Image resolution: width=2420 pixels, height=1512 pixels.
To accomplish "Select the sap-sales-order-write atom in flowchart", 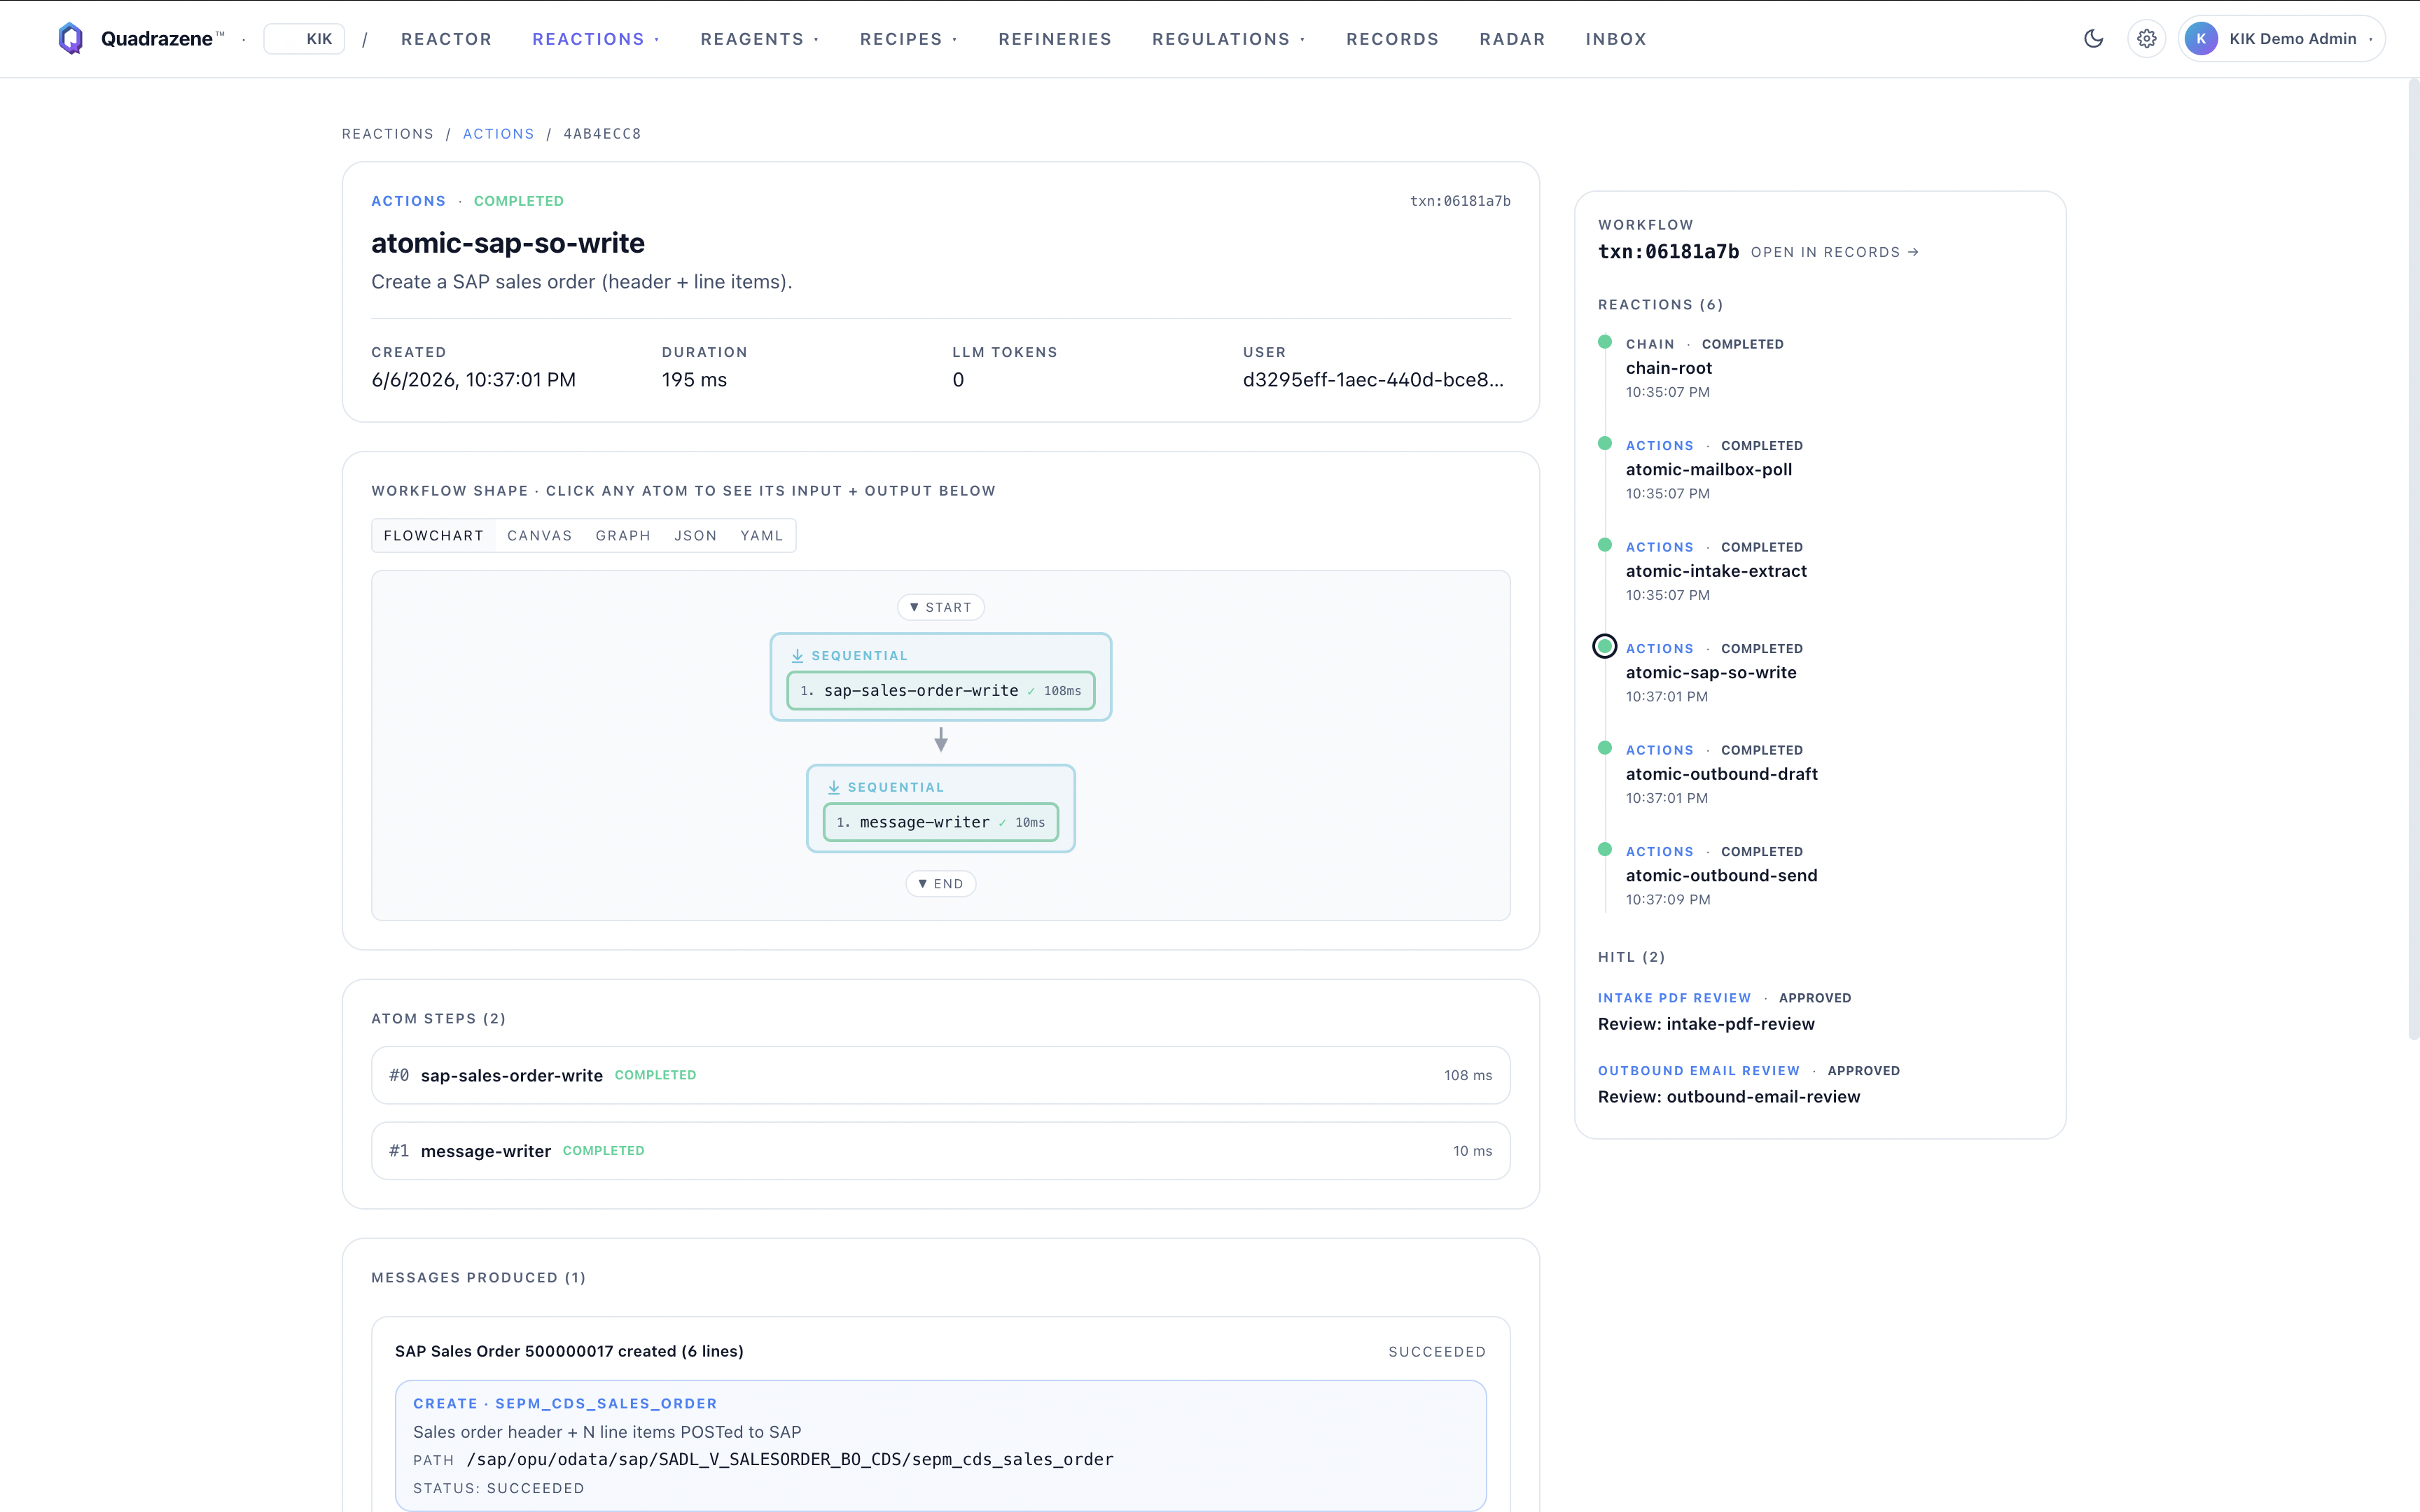I will pyautogui.click(x=941, y=691).
